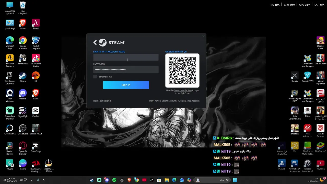The width and height of the screenshot is (327, 184).
Task: Open Rocket League desktop shortcut
Action: click(36, 43)
